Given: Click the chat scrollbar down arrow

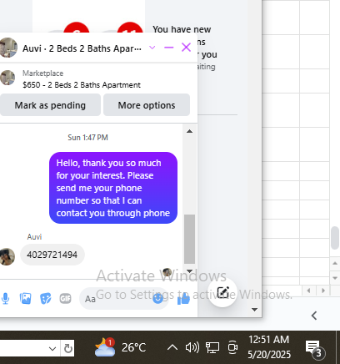Looking at the screenshot, I should [189, 270].
